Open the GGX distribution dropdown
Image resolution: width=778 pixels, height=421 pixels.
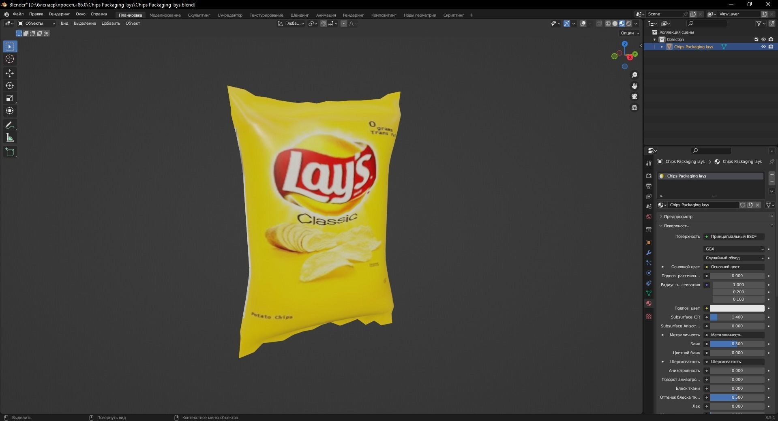(734, 249)
